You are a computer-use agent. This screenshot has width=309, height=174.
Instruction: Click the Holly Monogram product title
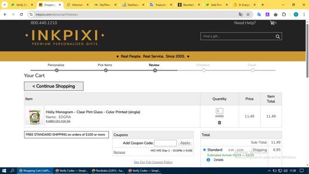click(x=93, y=112)
